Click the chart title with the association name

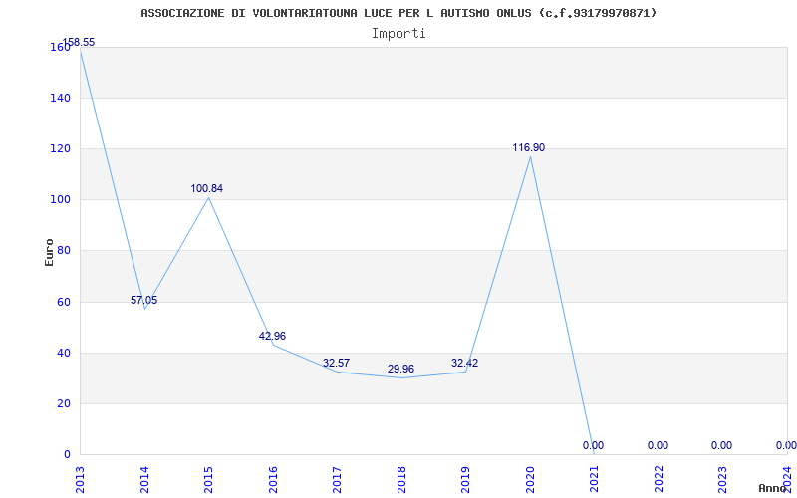pos(398,13)
